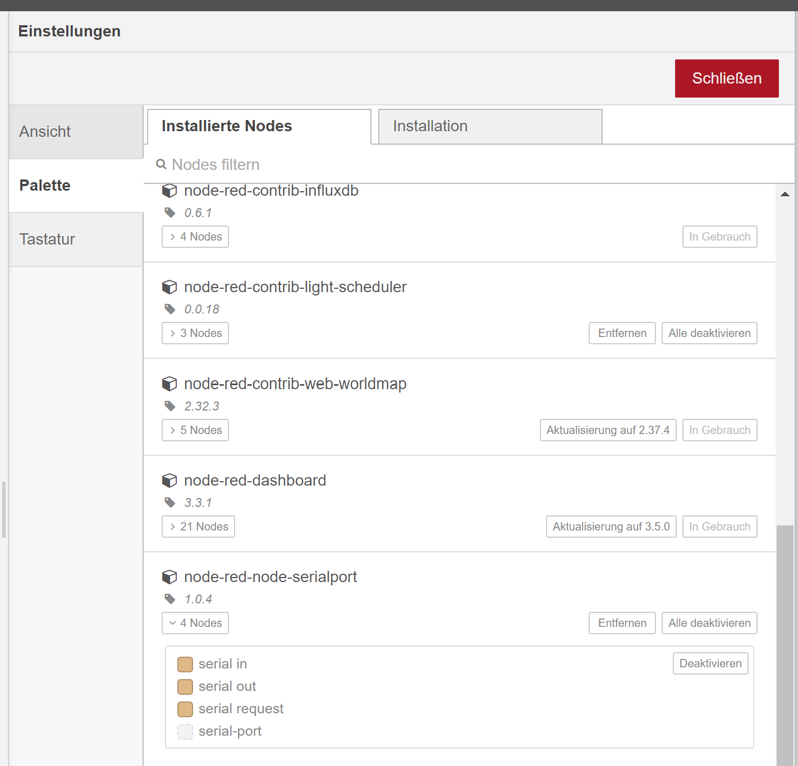Click the version tag icon next to 0.6.1
Screen dimensions: 798x766
pyautogui.click(x=170, y=213)
